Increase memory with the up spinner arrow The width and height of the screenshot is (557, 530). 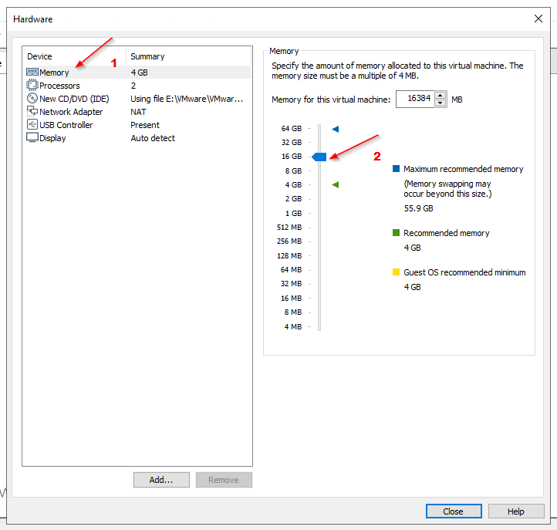click(441, 95)
